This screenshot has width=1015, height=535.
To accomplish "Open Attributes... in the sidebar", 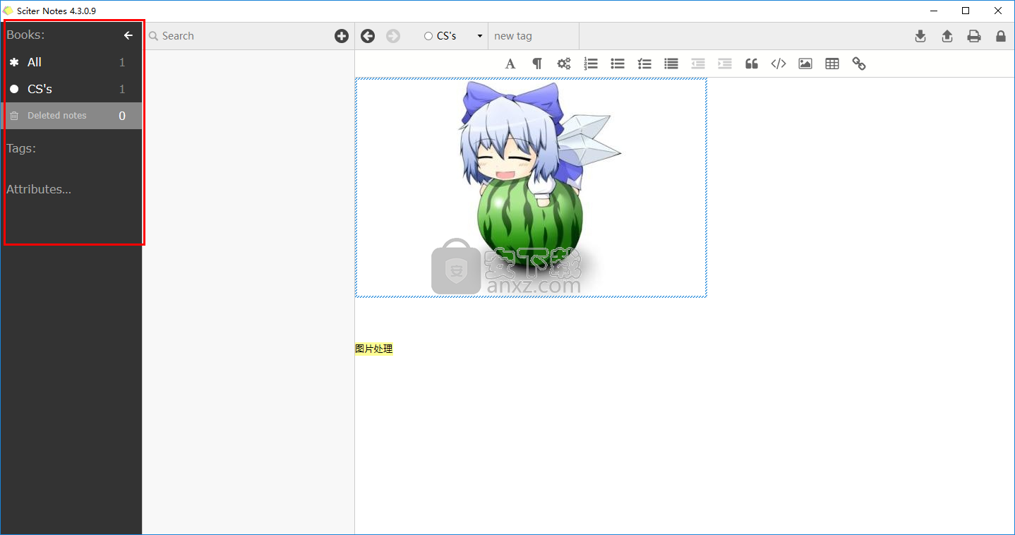I will click(39, 189).
